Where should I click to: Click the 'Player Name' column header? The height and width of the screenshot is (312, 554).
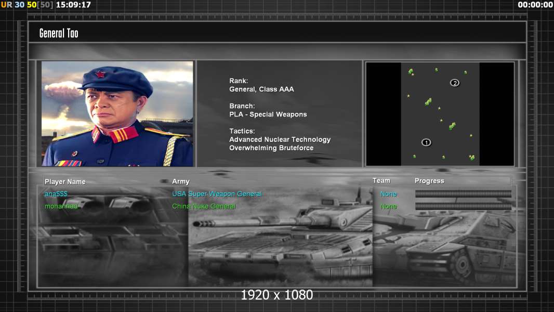(65, 181)
